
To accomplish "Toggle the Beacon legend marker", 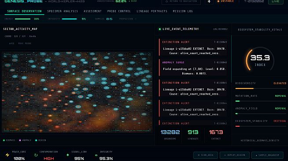I will point(36,140).
